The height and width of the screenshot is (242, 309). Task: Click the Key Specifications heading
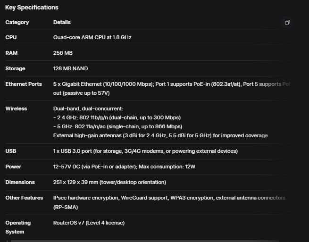32,8
